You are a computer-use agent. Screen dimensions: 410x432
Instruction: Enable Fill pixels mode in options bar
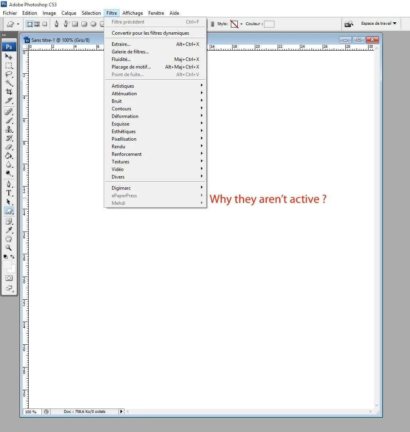[45, 24]
